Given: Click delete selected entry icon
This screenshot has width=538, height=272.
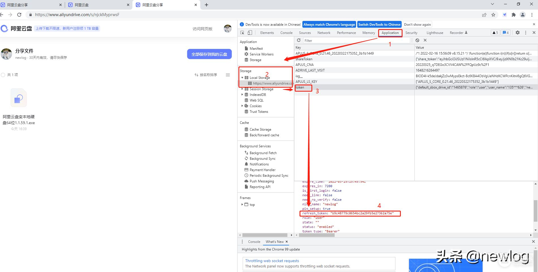Looking at the screenshot, I should 425,40.
